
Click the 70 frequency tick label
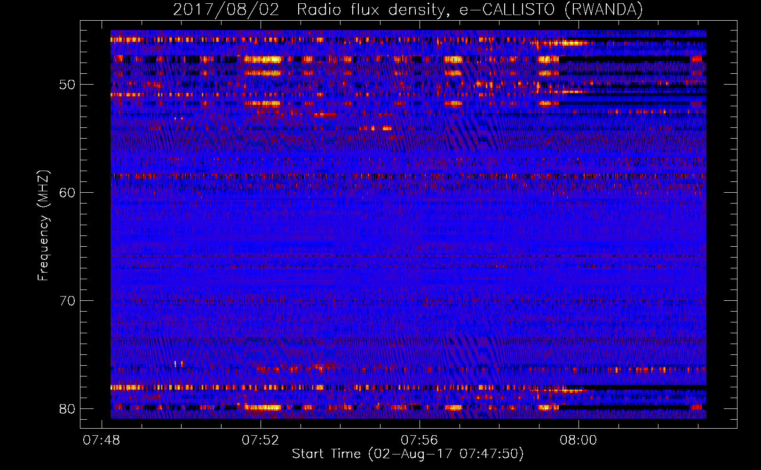(67, 301)
